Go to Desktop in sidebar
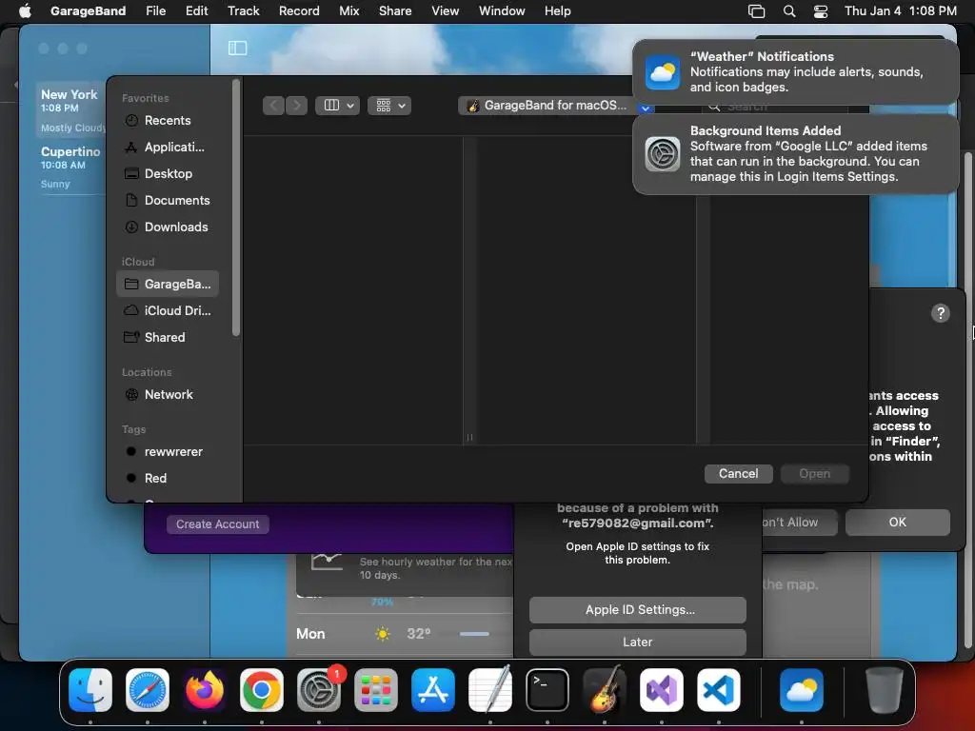 168,174
